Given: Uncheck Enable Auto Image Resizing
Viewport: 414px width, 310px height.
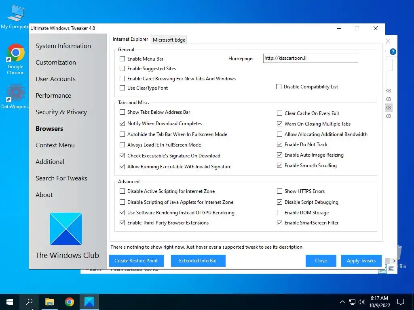Looking at the screenshot, I should [x=279, y=155].
